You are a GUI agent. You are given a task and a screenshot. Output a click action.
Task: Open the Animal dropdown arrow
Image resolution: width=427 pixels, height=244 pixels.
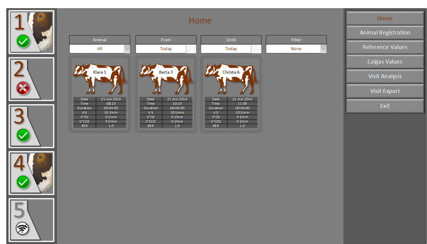tap(127, 49)
